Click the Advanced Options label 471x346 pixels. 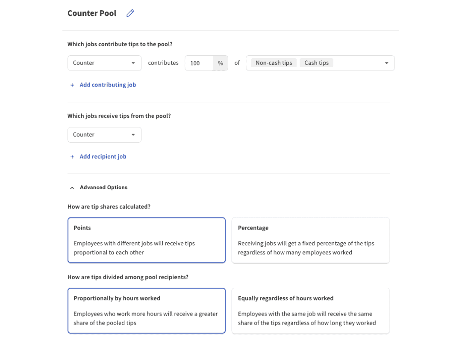coord(103,188)
